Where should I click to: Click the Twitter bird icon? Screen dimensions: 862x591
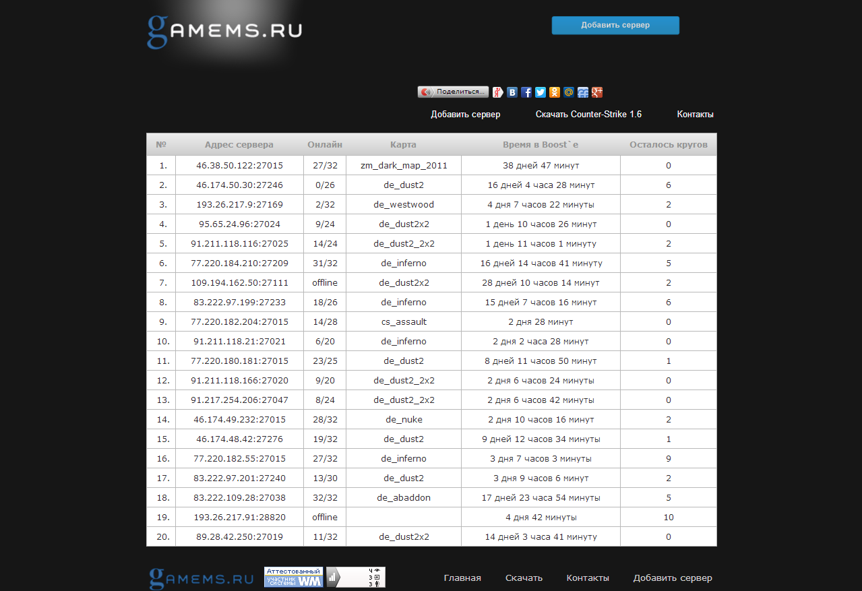(541, 92)
